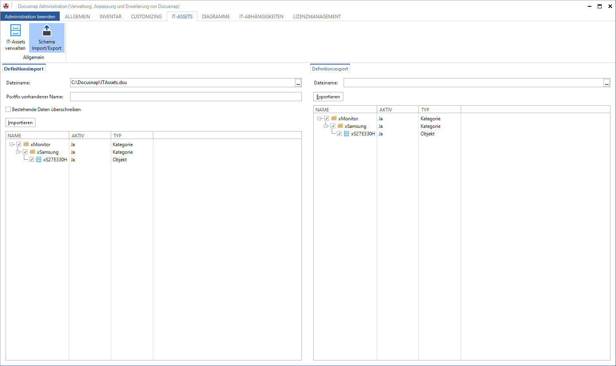Click Administration beenden button
Image resolution: width=616 pixels, height=366 pixels.
point(30,17)
